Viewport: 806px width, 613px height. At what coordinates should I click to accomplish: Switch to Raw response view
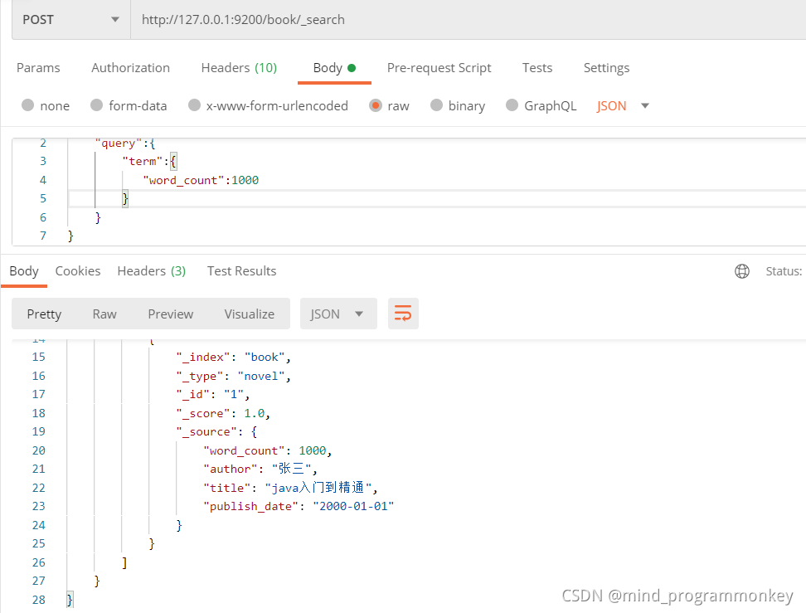click(104, 314)
